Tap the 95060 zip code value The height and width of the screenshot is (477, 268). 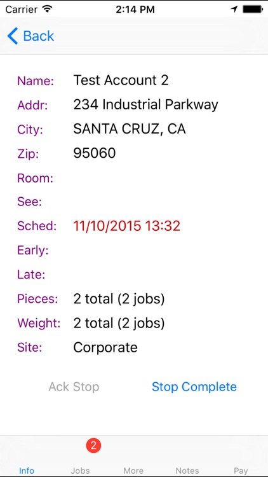(x=95, y=153)
